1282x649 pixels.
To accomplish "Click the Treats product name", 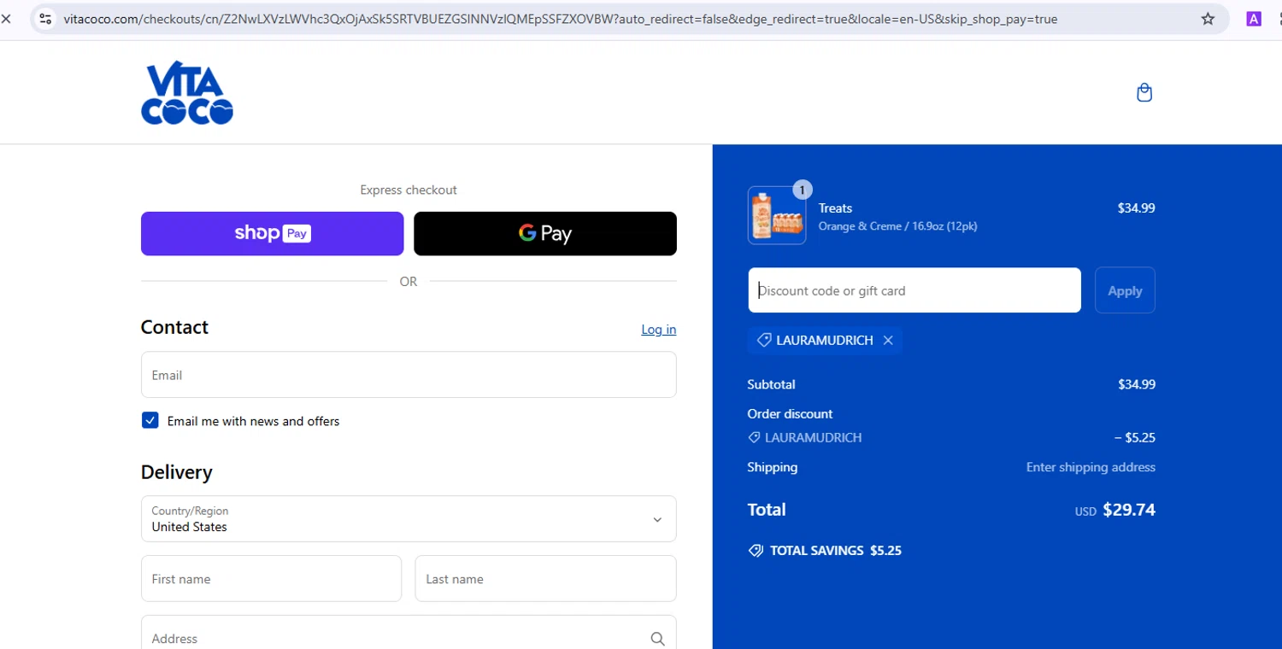I will coord(835,208).
